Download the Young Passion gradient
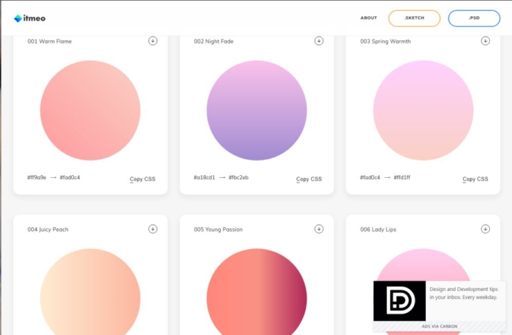This screenshot has width=512, height=335. coord(319,229)
